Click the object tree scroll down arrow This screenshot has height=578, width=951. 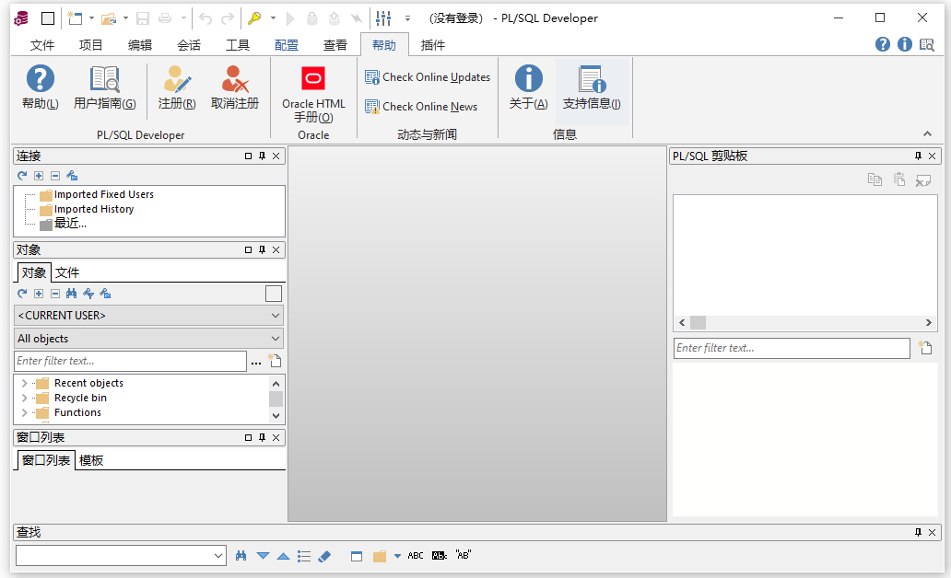[276, 416]
